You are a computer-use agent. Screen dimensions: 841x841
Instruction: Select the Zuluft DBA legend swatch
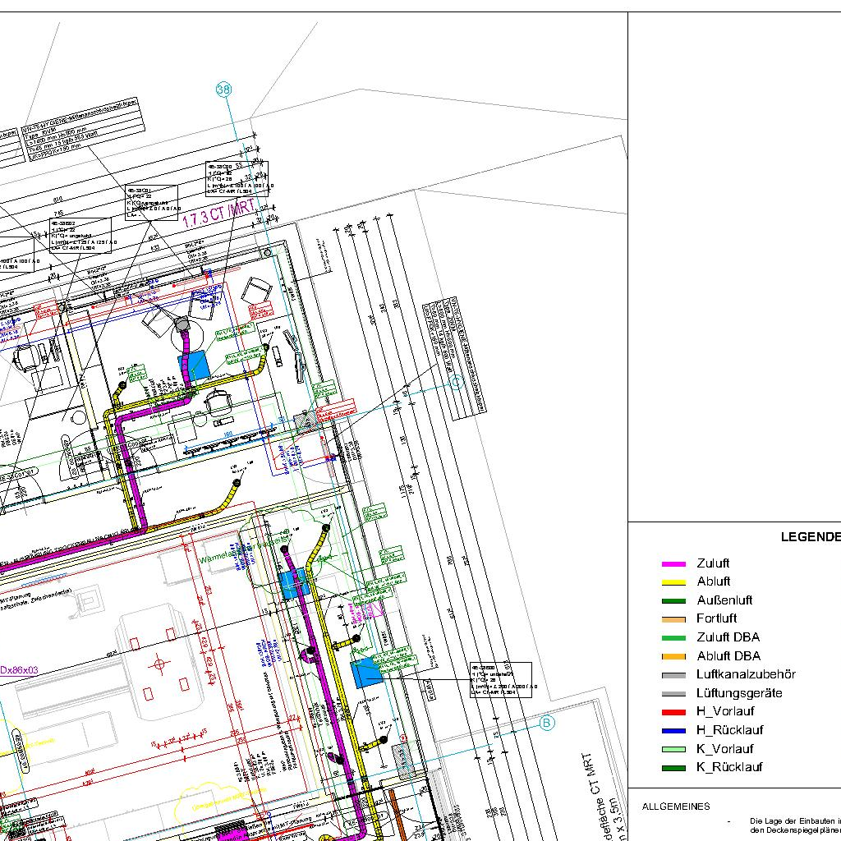(673, 638)
